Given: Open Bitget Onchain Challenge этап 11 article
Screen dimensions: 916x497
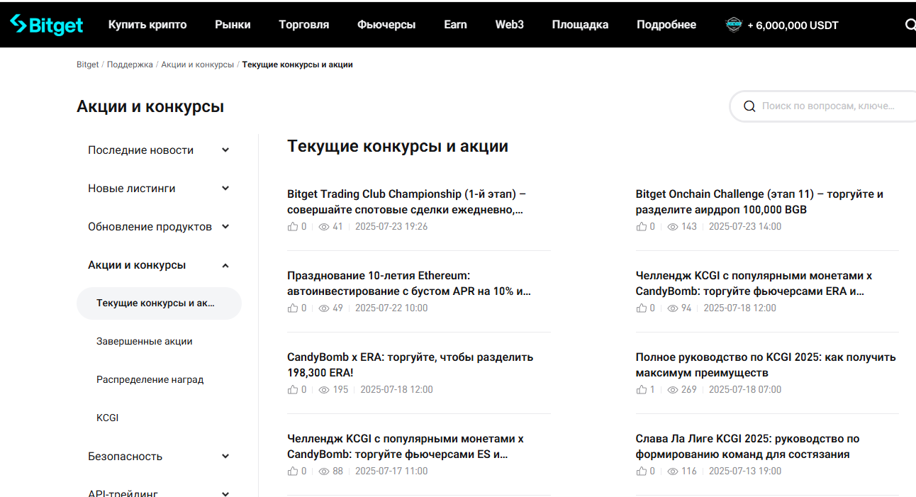Looking at the screenshot, I should (x=759, y=202).
